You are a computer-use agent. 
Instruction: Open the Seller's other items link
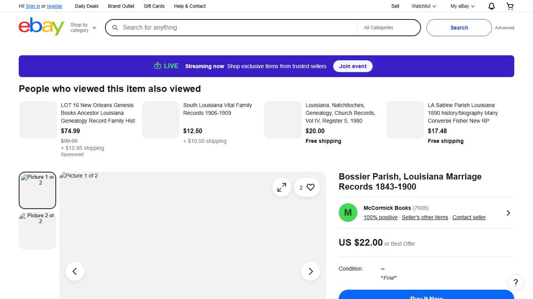[x=425, y=218]
